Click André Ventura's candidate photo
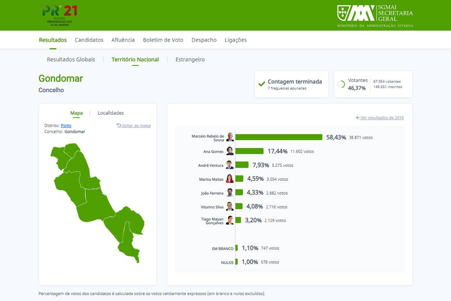This screenshot has width=451, height=301. pyautogui.click(x=230, y=165)
